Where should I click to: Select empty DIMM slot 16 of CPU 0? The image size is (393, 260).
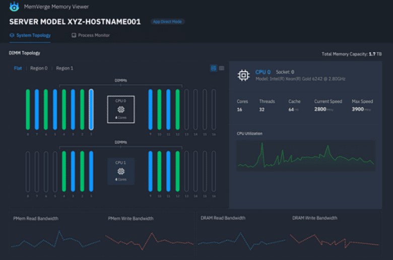coord(214,109)
